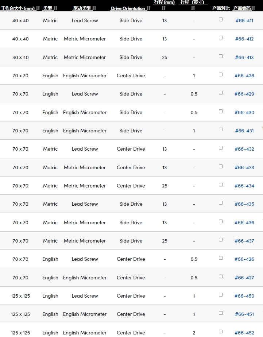Viewport: 263px width, 337px height.
Task: Click the 驱动类型 column header
Action: (82, 8)
